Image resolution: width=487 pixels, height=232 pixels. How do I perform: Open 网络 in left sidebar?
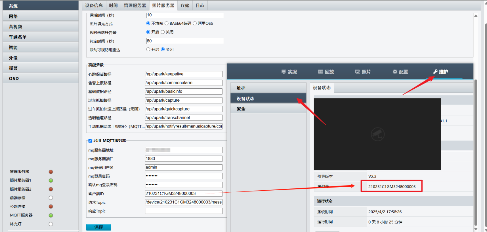[x=41, y=16]
